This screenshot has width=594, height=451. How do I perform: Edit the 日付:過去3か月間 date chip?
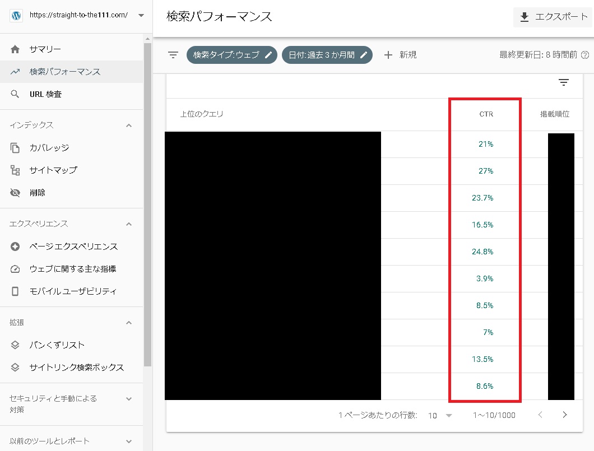327,55
